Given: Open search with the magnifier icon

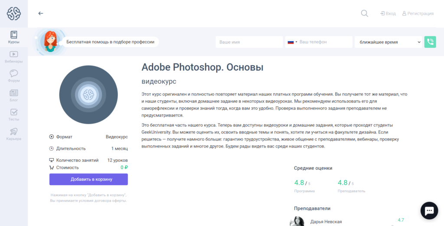Looking at the screenshot, I should 364,13.
